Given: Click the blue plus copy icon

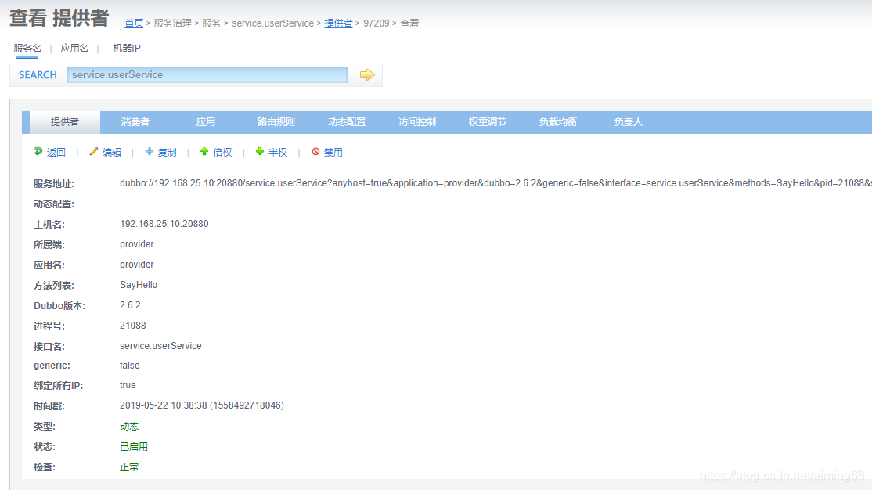Looking at the screenshot, I should click(149, 151).
